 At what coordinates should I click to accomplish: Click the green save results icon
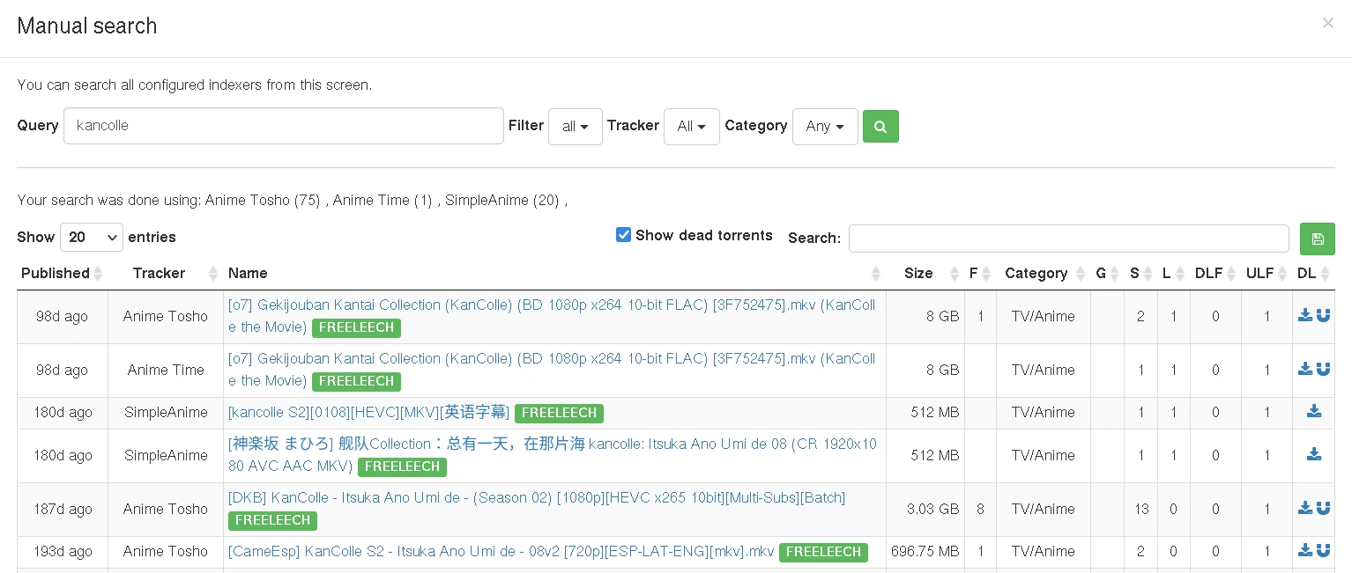click(1317, 239)
